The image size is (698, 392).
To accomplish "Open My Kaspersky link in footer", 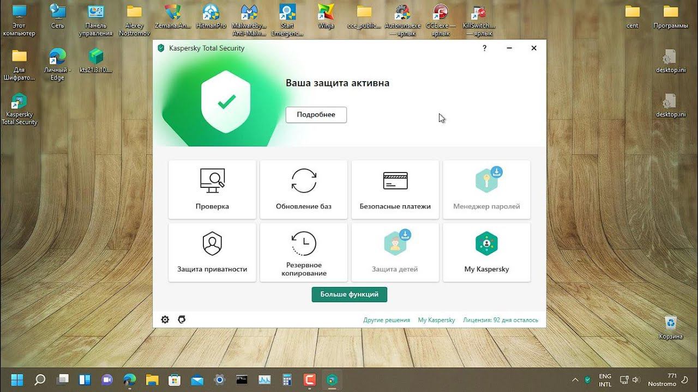I will [x=436, y=320].
